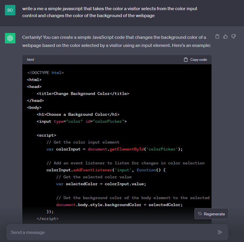
Task: Copy the assistant's response via clipboard icon
Action: [217, 36]
